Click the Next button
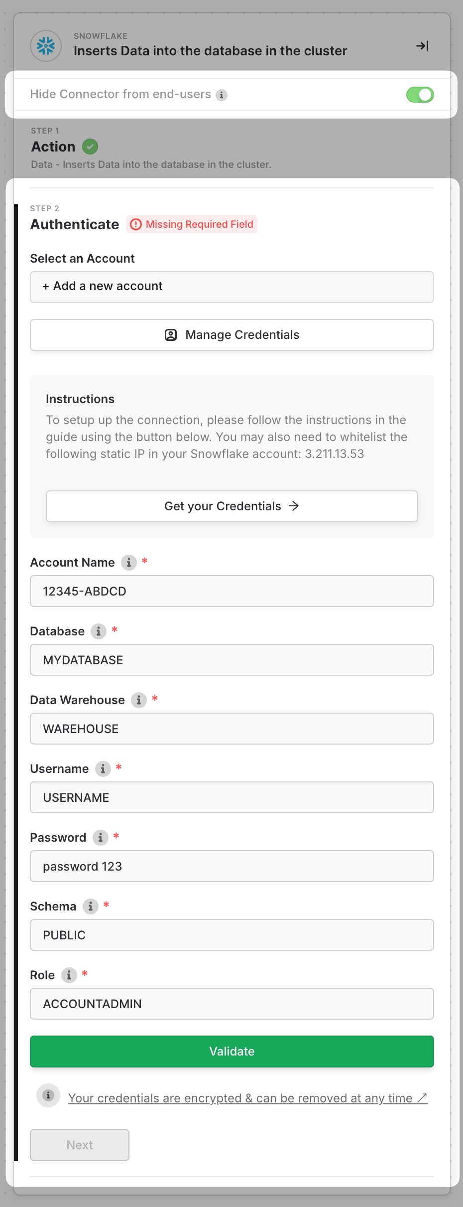 [80, 1145]
